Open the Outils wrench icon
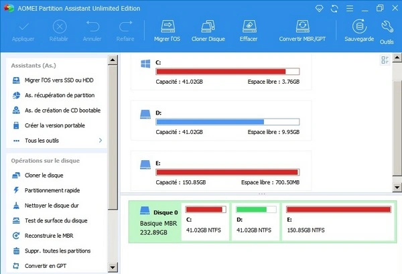Viewport: 402px width, 274px height. [387, 27]
